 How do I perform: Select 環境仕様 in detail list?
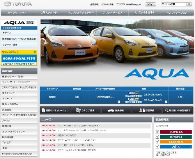click(x=19, y=126)
